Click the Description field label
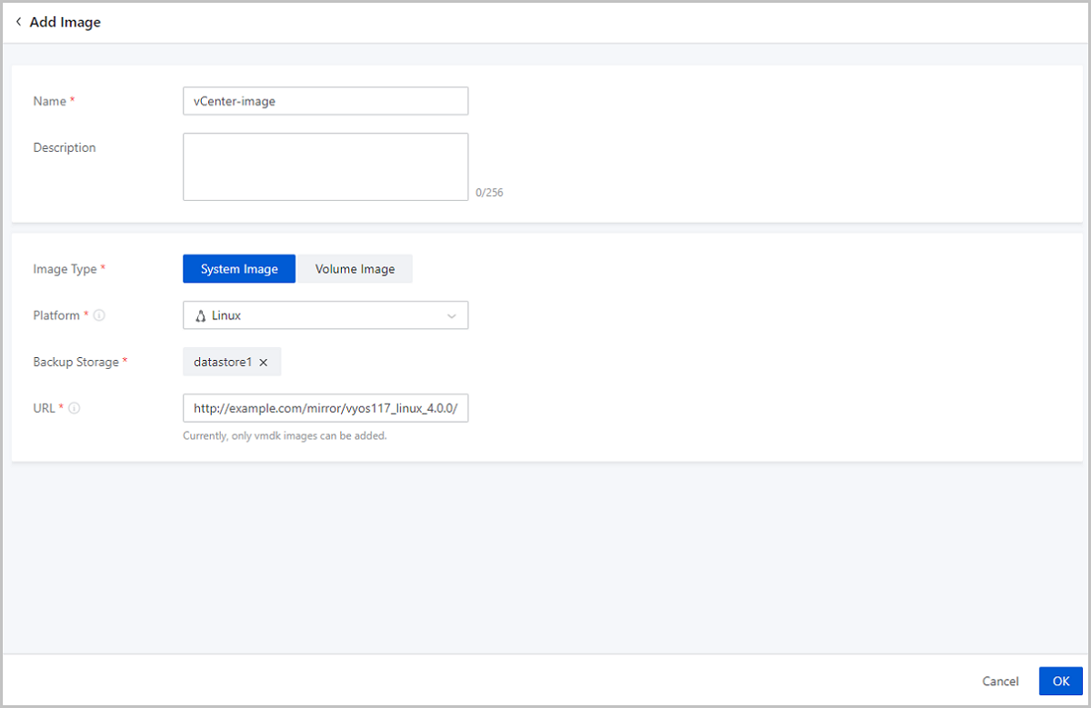This screenshot has height=708, width=1091. tap(65, 147)
